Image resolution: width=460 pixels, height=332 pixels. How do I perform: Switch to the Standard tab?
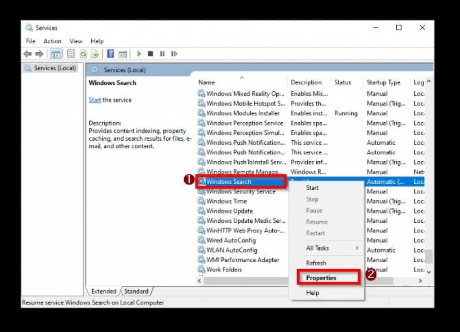point(136,291)
